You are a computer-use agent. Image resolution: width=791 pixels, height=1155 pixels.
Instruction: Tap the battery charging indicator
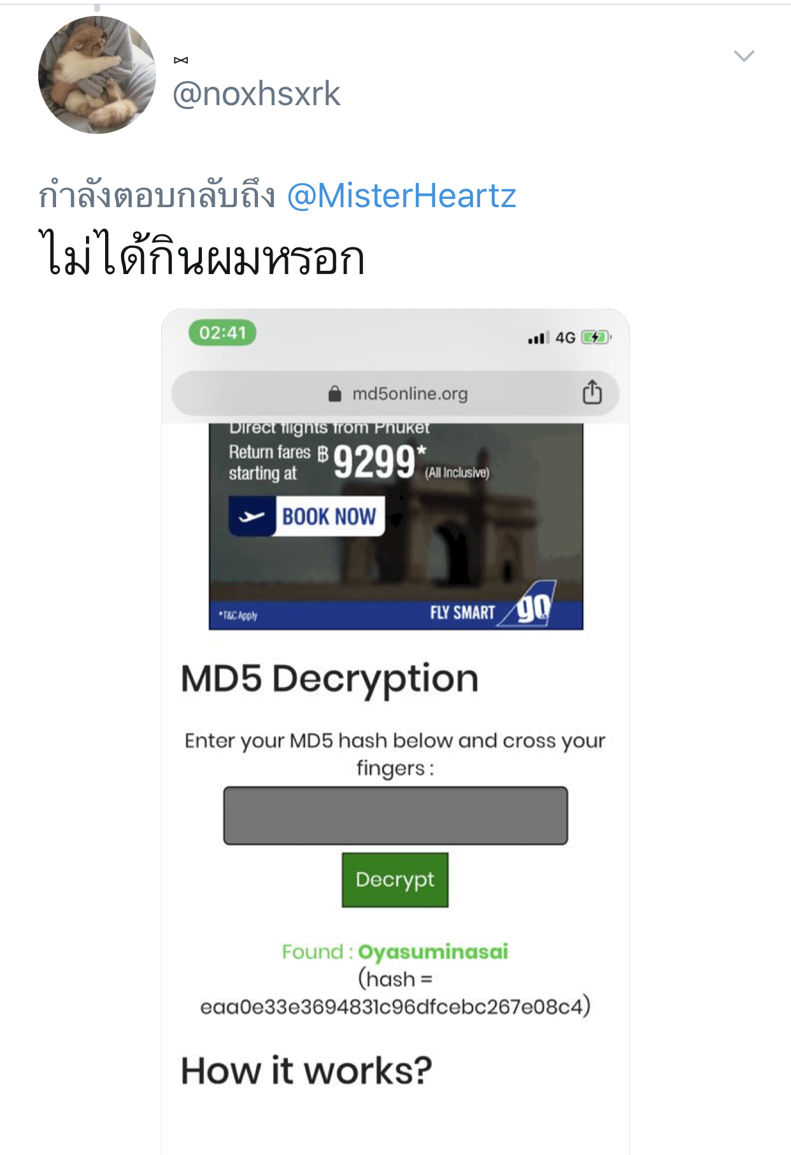(596, 337)
